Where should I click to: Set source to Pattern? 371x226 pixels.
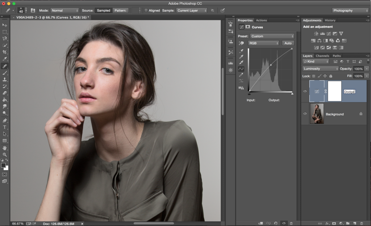[120, 11]
